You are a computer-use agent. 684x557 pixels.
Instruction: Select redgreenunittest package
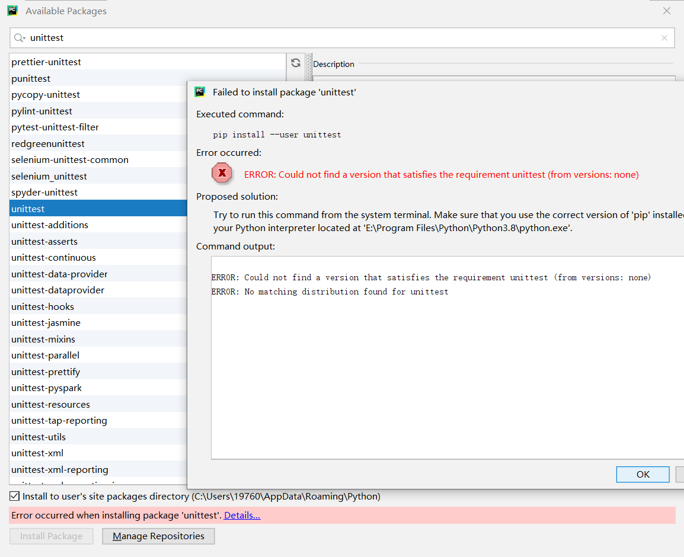tap(98, 143)
